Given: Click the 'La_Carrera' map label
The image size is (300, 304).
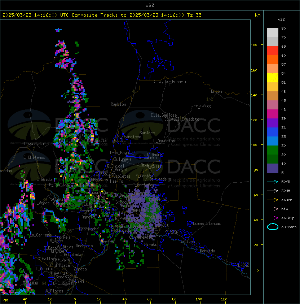Looking at the screenshot, I should click(x=41, y=235).
